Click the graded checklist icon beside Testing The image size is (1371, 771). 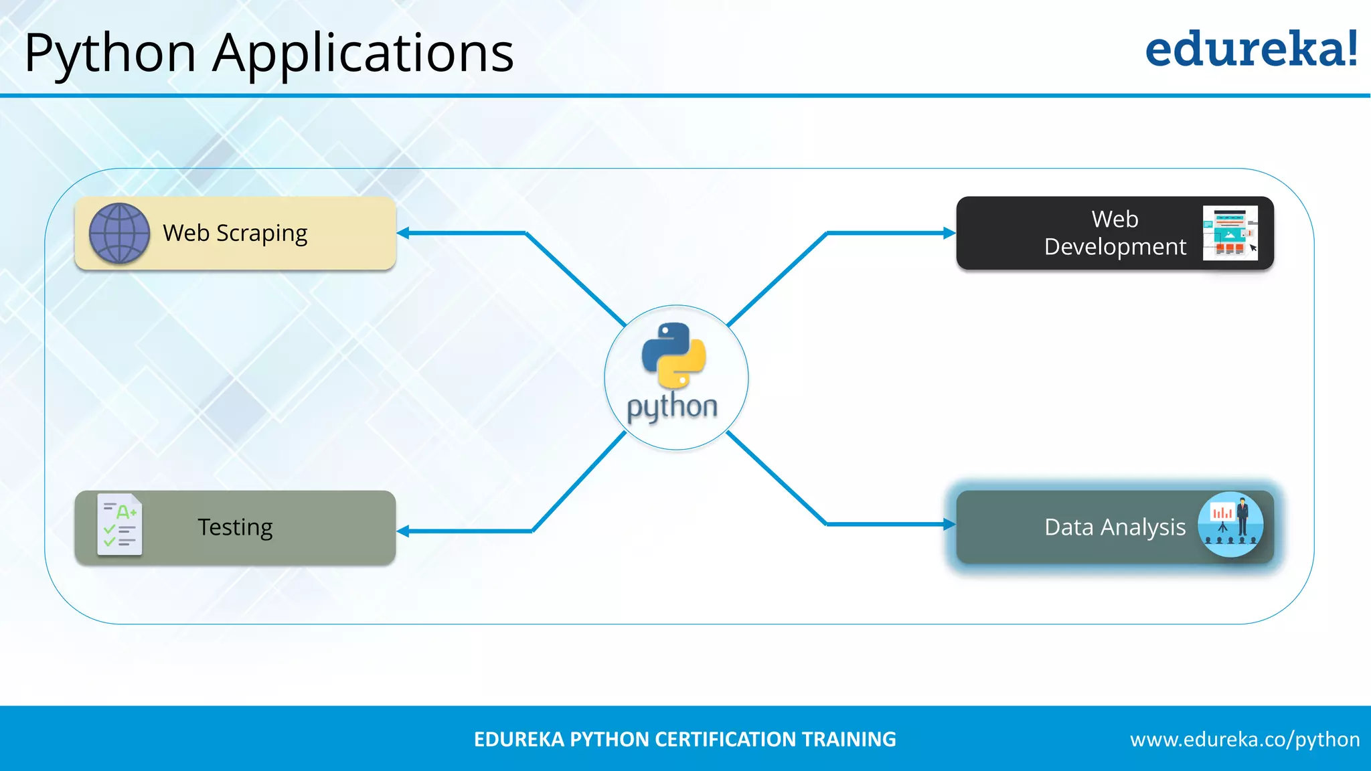click(x=120, y=525)
